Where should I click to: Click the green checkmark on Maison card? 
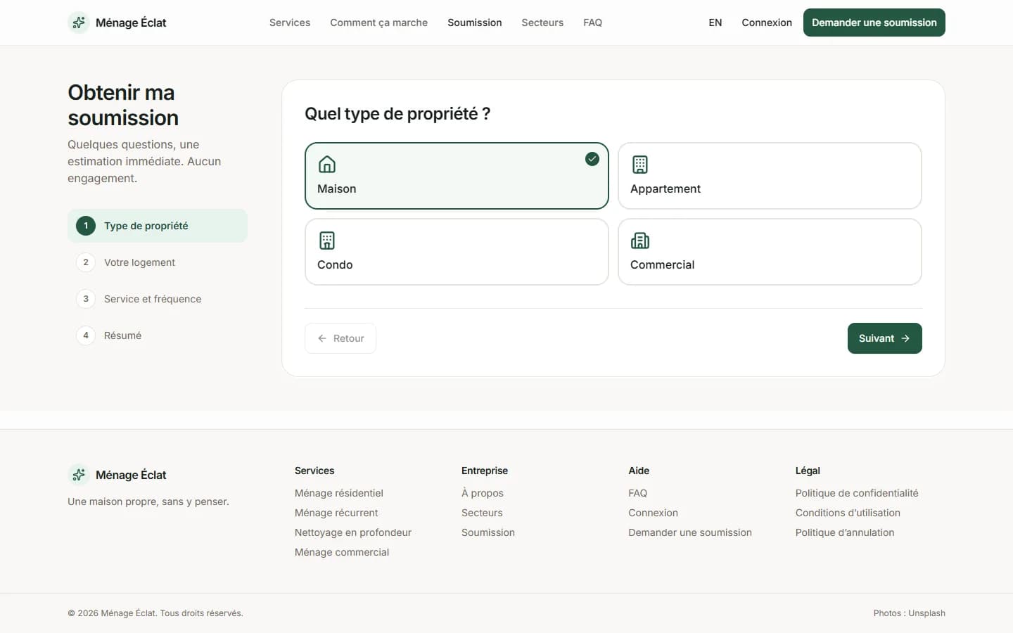point(592,159)
